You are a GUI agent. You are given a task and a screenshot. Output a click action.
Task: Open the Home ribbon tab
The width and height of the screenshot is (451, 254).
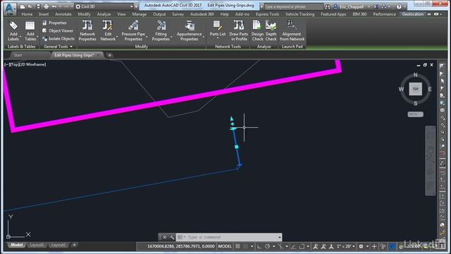coord(27,14)
